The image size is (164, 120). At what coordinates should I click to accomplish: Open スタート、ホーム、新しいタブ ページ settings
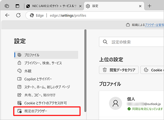pyautogui.click(x=46, y=87)
